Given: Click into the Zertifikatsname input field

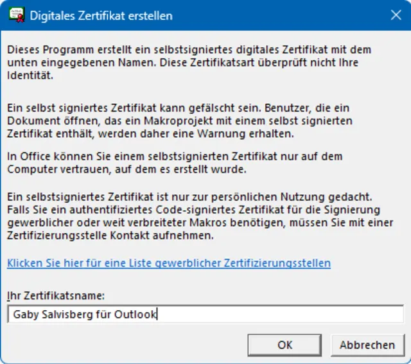Looking at the screenshot, I should [276, 314].
